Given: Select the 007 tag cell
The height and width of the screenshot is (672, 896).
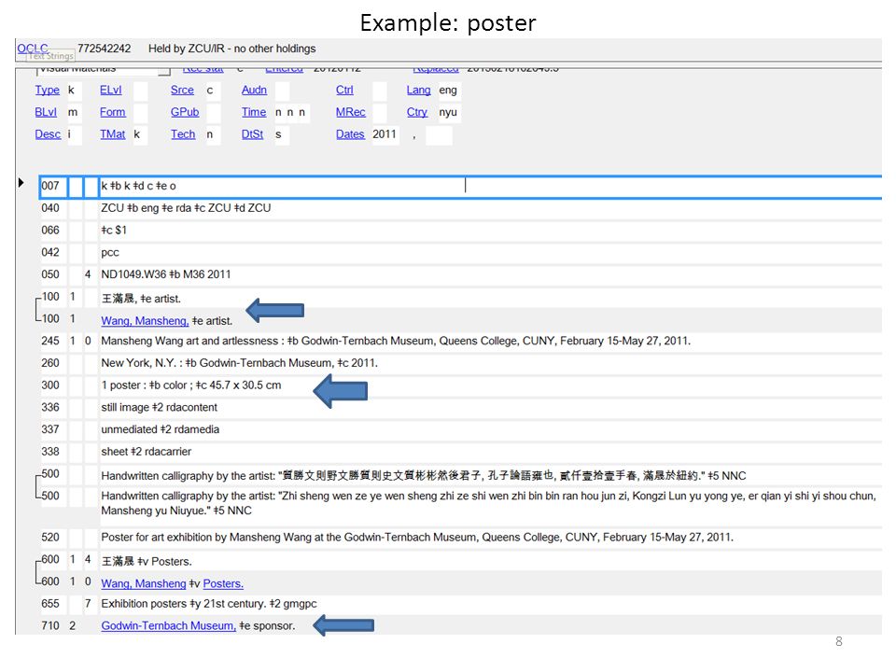Looking at the screenshot, I should click(53, 187).
